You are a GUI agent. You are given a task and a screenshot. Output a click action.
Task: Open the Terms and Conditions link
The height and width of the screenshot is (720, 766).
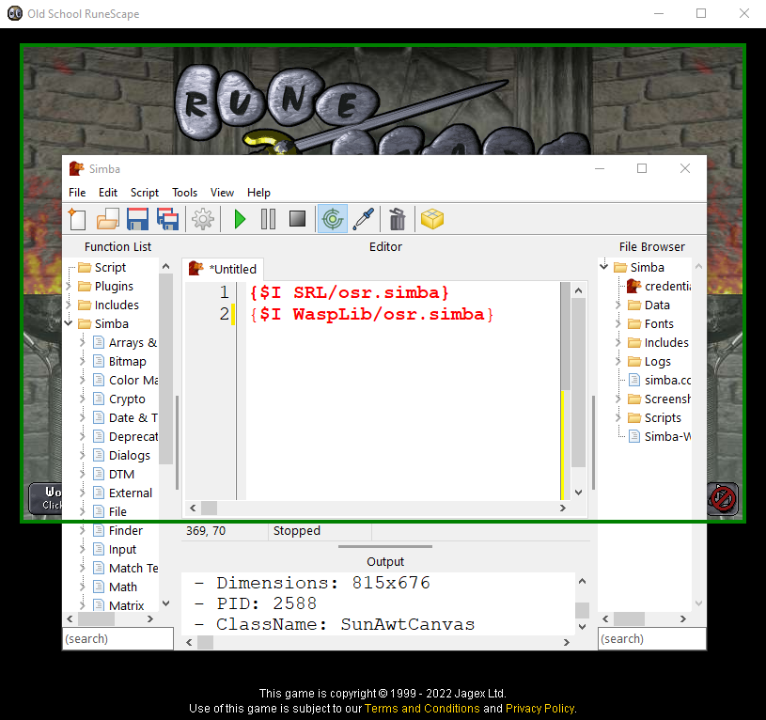click(422, 709)
